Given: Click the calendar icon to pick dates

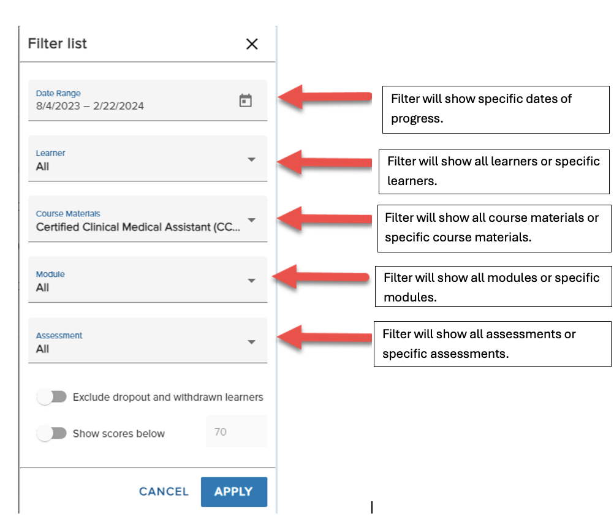Looking at the screenshot, I should point(246,100).
